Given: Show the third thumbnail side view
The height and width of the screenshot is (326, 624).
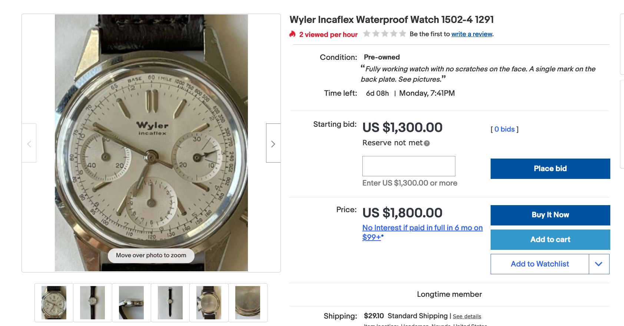Looking at the screenshot, I should click(x=132, y=303).
